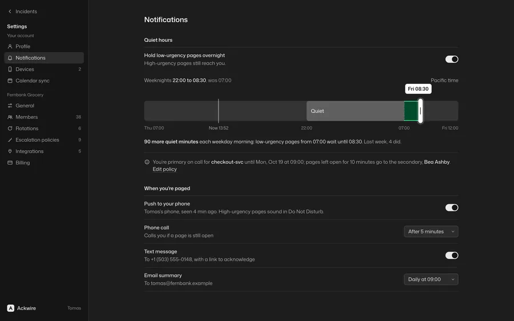Click the Escalation policies icon
The image size is (514, 321).
click(x=10, y=140)
